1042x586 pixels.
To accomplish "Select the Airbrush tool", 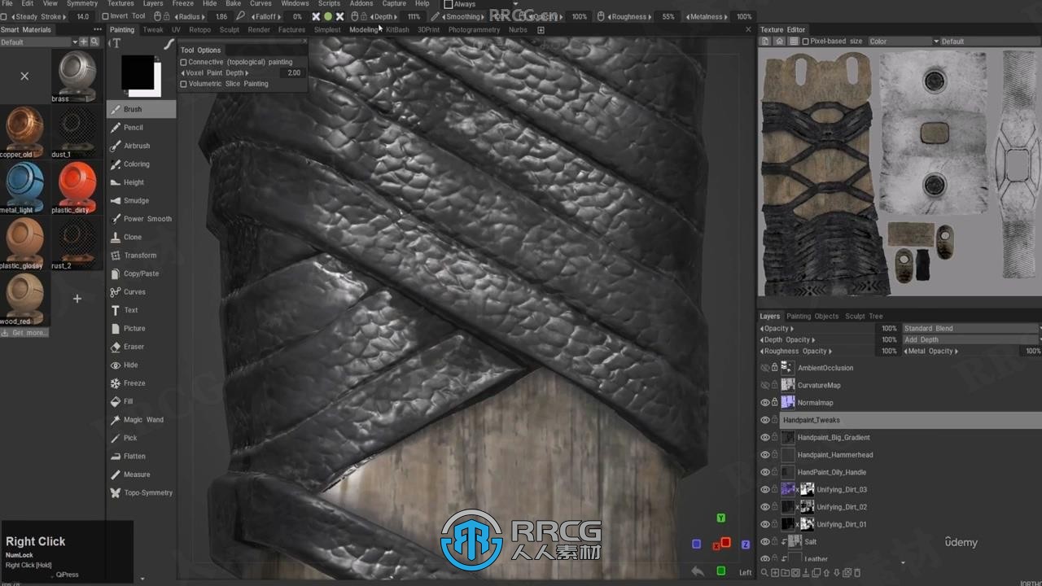I will pyautogui.click(x=141, y=146).
